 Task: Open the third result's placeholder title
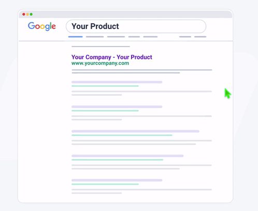click(117, 107)
